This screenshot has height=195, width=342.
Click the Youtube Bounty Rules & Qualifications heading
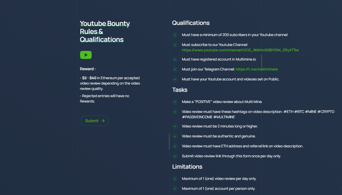105,31
